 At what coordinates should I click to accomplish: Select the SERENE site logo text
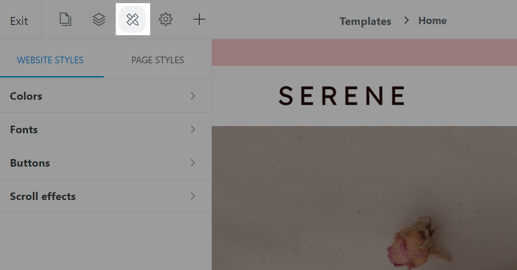(x=342, y=96)
